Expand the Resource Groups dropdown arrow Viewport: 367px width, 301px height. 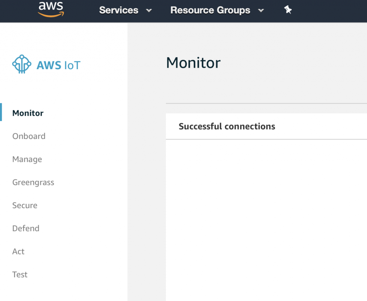(x=261, y=10)
